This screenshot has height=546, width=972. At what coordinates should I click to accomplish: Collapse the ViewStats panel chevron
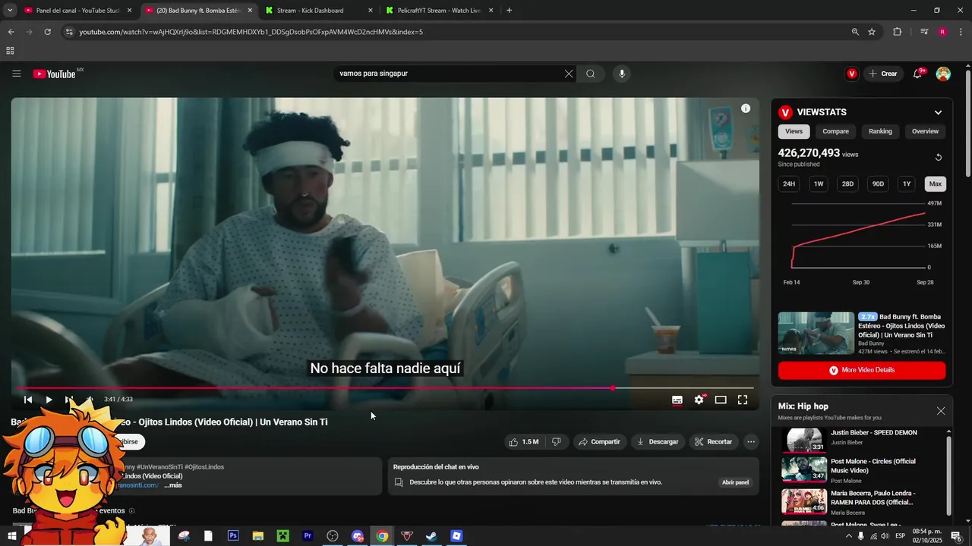coord(938,112)
